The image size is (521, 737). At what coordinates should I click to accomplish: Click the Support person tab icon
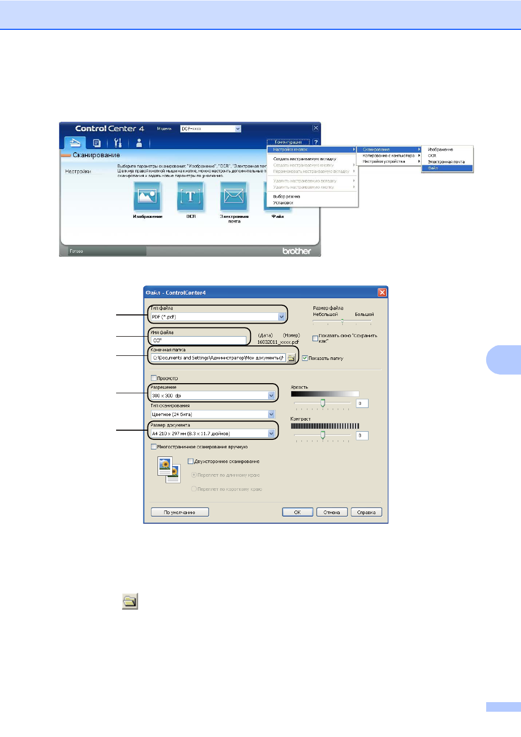[139, 143]
